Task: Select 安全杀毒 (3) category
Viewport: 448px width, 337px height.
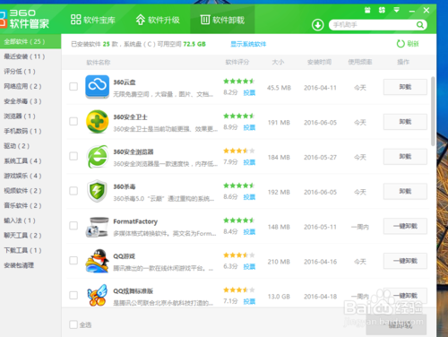Action: pyautogui.click(x=30, y=101)
